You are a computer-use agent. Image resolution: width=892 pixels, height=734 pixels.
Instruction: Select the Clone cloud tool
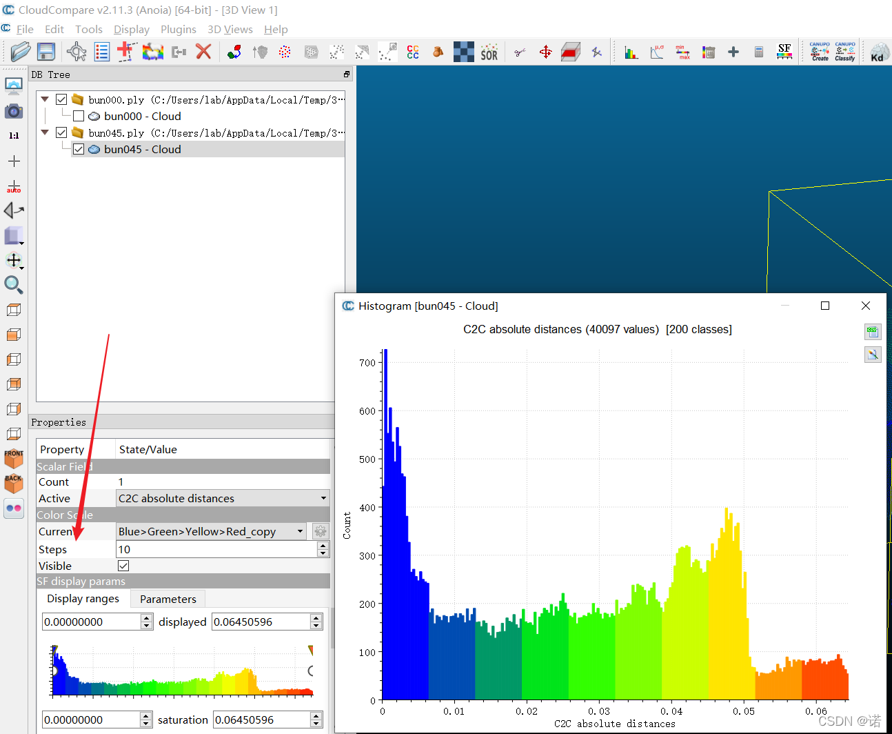point(153,52)
